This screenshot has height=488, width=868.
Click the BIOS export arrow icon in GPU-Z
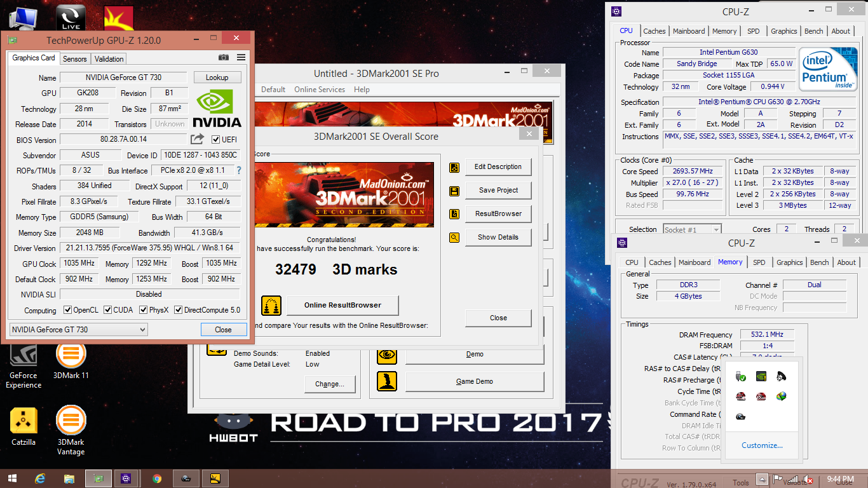(x=197, y=139)
